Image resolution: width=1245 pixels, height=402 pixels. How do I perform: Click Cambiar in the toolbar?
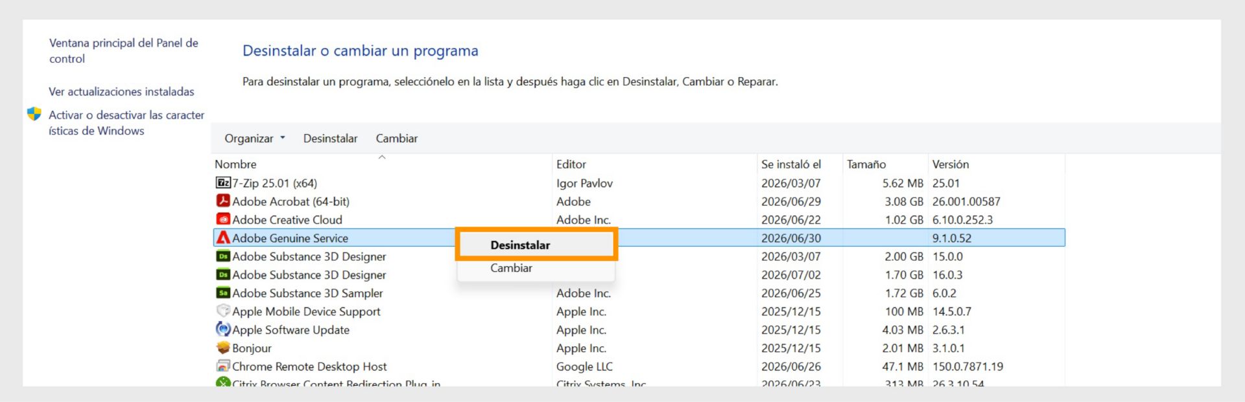(x=397, y=139)
